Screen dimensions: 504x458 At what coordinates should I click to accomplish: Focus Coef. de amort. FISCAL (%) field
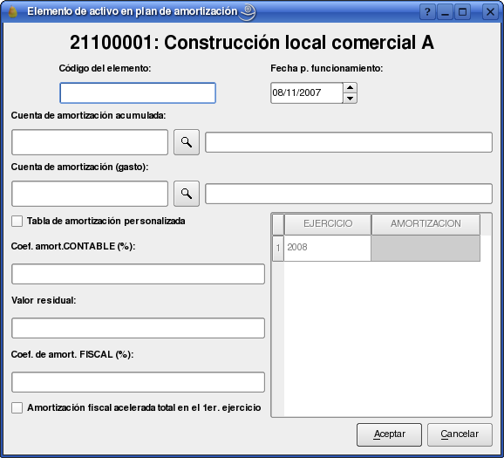click(139, 382)
